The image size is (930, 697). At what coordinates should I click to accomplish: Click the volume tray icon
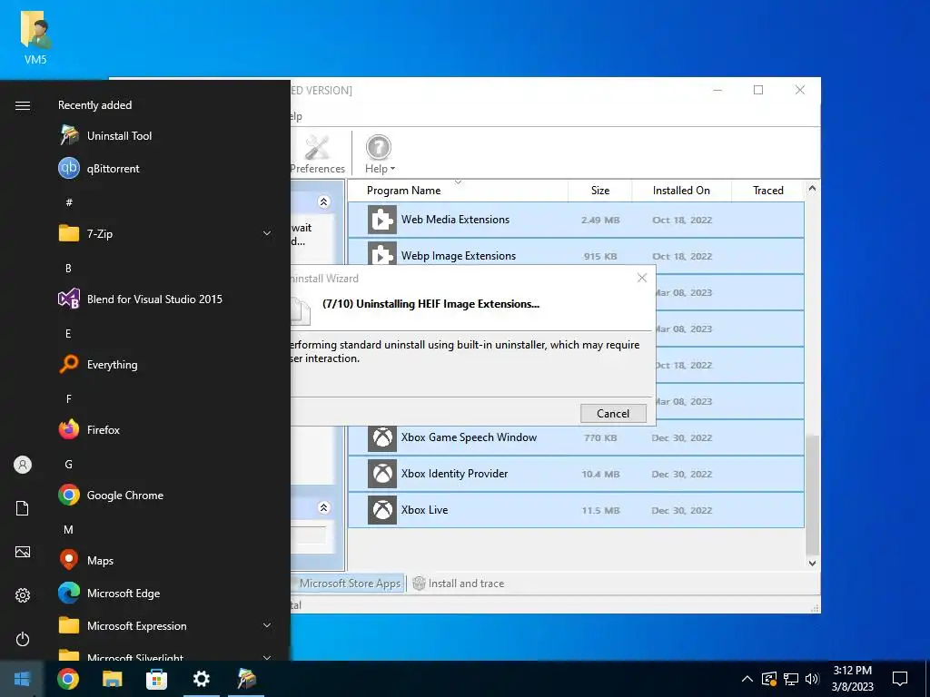pos(813,679)
